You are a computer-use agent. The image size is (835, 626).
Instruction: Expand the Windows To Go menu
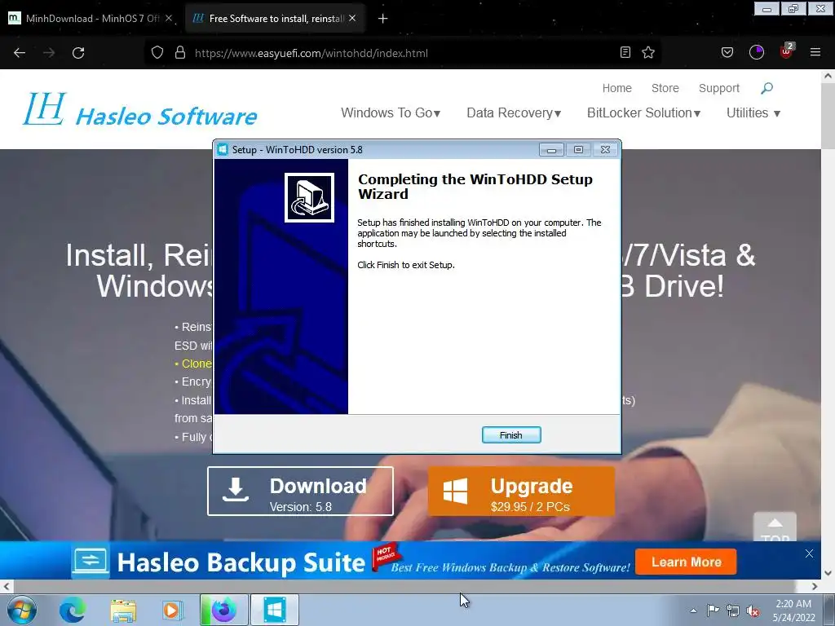pos(391,112)
